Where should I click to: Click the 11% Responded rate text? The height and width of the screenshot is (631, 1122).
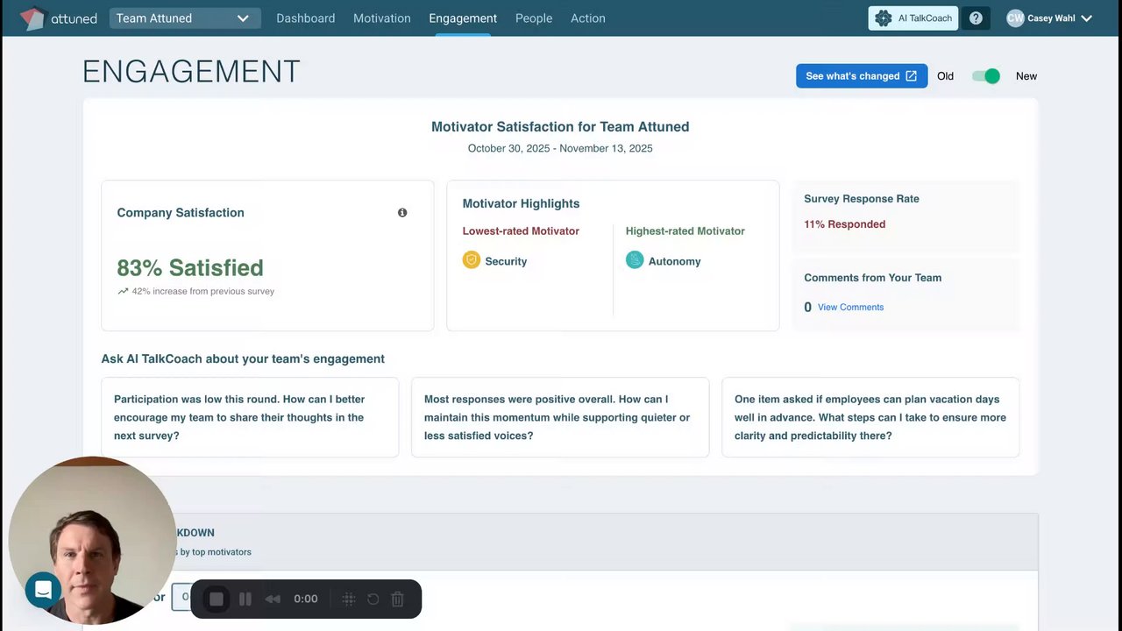point(844,224)
